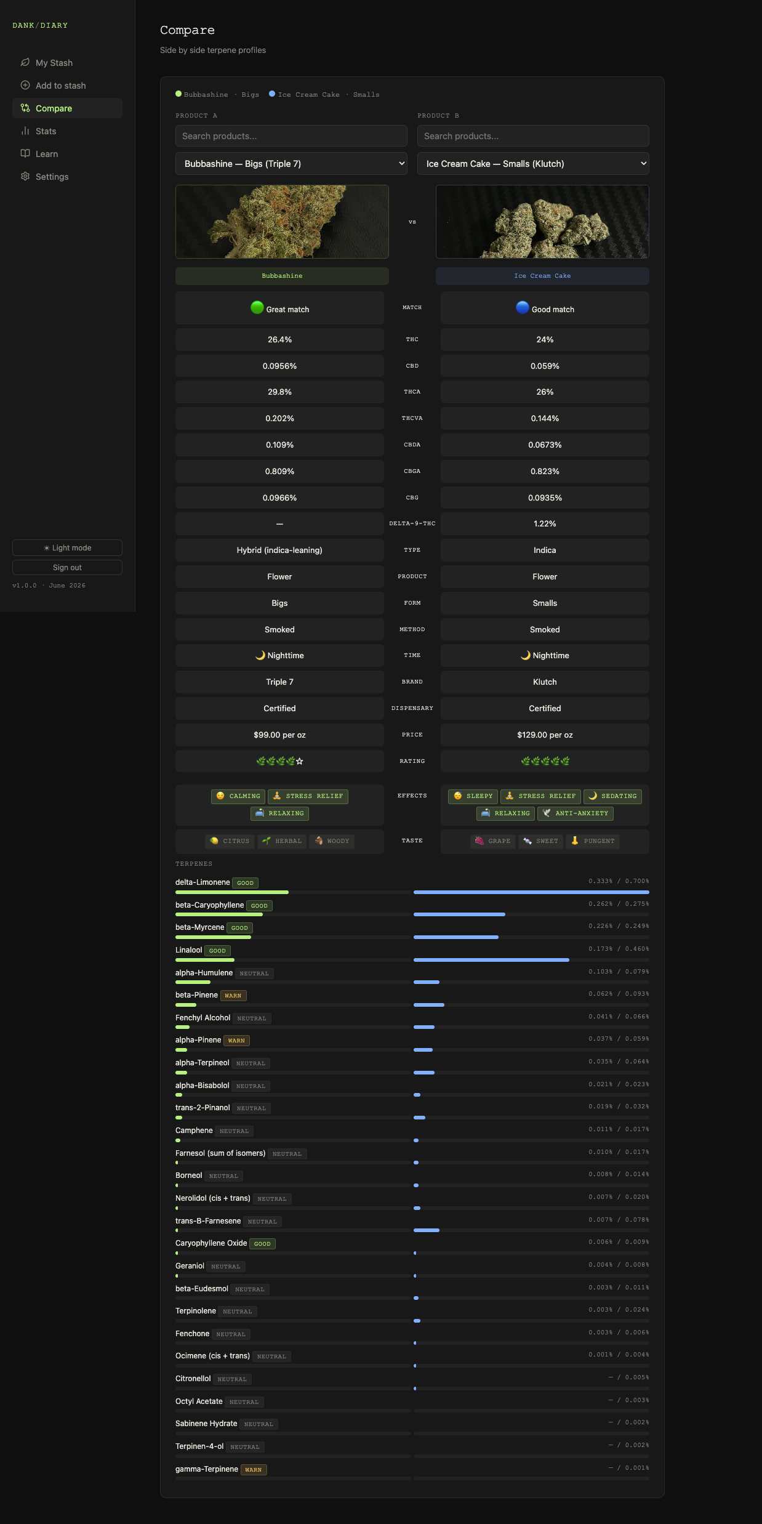Screen dimensions: 762x1524
Task: Open the Learn section
Action: [x=67, y=154]
